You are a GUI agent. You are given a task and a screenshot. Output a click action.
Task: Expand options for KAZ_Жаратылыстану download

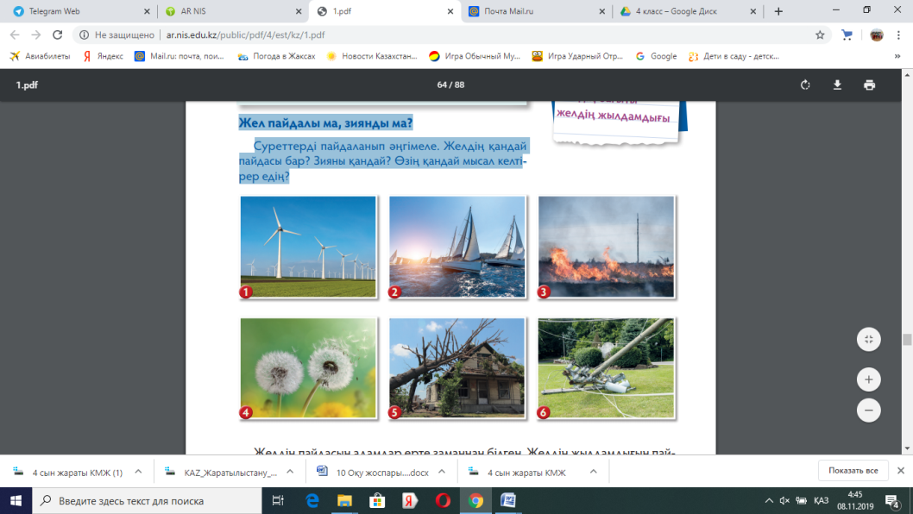[290, 472]
